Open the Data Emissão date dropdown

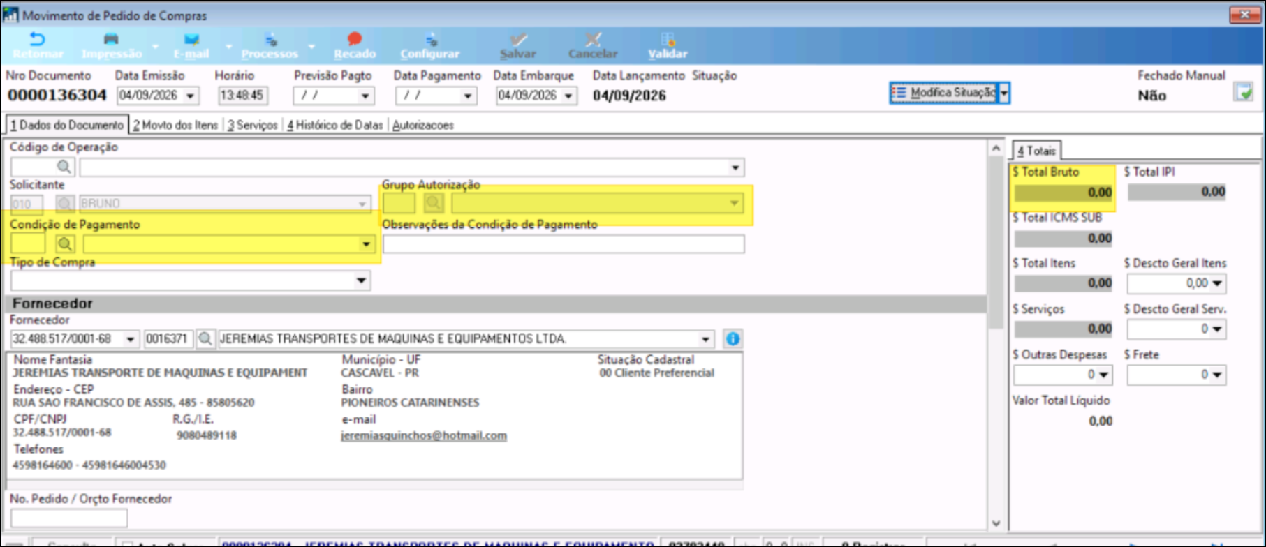point(190,96)
